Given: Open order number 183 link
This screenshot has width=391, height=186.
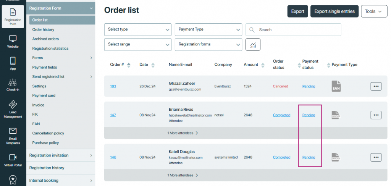Looking at the screenshot, I should pyautogui.click(x=113, y=86).
